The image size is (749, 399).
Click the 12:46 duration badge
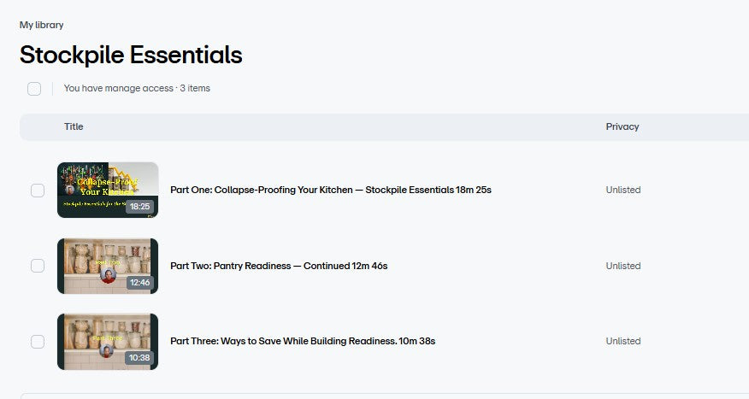point(140,282)
